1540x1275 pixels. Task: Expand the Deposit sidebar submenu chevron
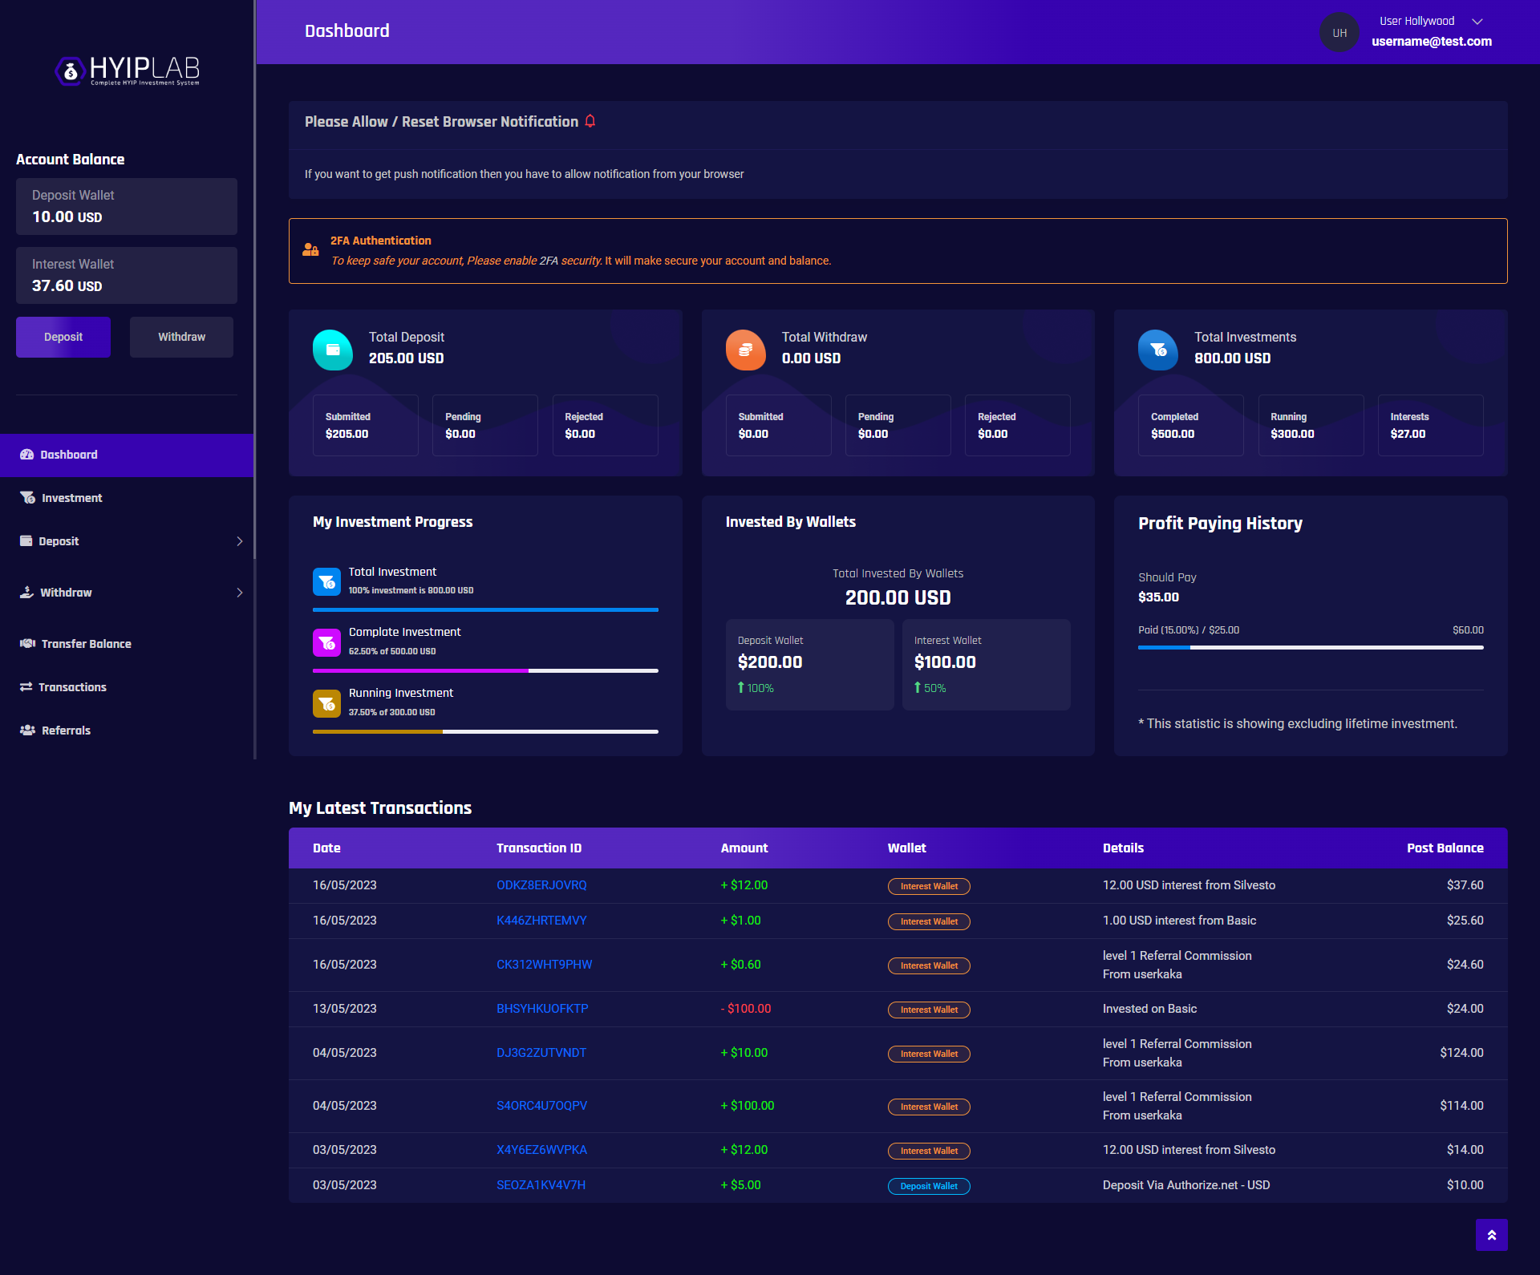240,541
